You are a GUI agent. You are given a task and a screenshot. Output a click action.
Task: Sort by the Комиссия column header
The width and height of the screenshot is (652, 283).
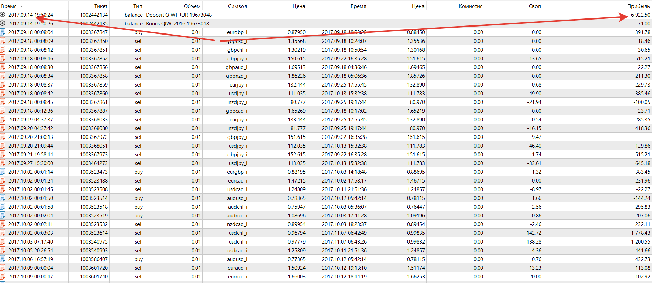(x=471, y=6)
